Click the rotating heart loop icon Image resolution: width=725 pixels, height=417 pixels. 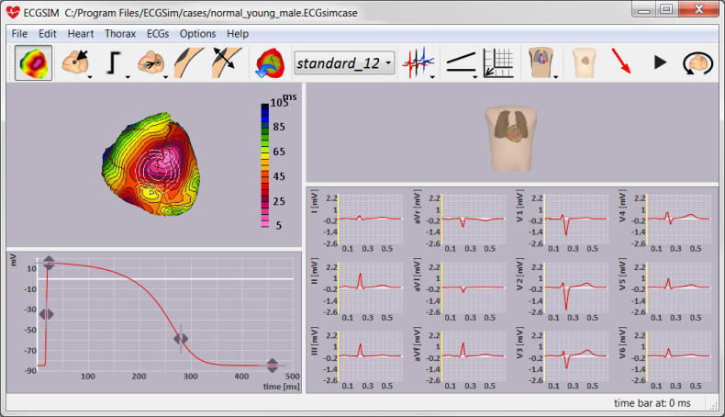coord(697,63)
